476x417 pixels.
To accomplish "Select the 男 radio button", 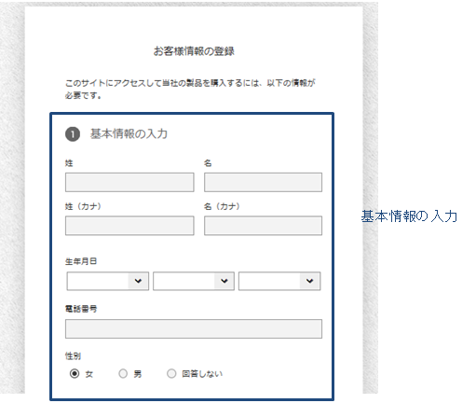I will [x=123, y=373].
